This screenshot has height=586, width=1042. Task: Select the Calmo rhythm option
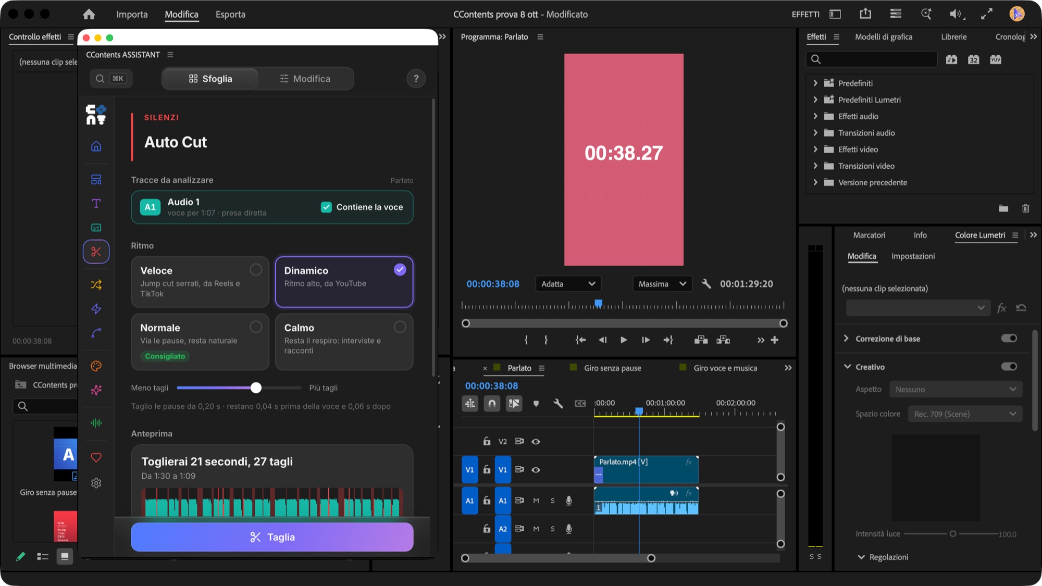click(x=344, y=342)
